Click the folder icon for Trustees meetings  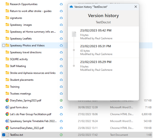(7, 94)
